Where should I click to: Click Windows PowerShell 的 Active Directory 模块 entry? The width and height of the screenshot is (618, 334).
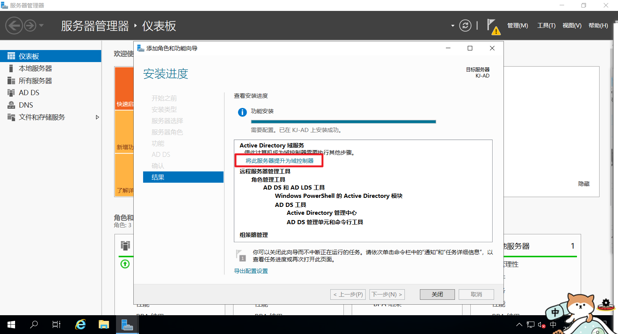[339, 196]
